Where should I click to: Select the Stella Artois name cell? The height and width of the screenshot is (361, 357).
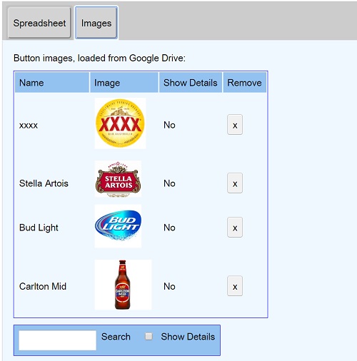point(44,183)
